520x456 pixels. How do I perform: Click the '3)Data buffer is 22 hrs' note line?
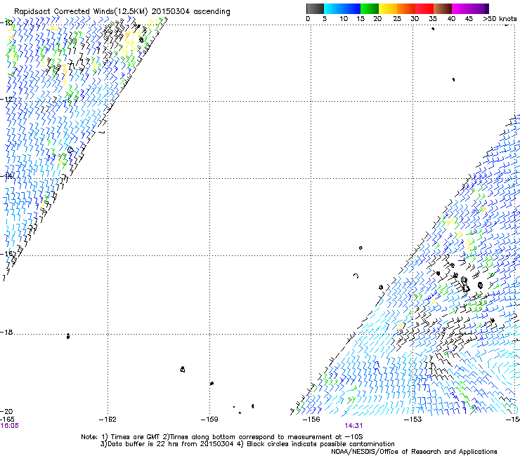[247, 444]
